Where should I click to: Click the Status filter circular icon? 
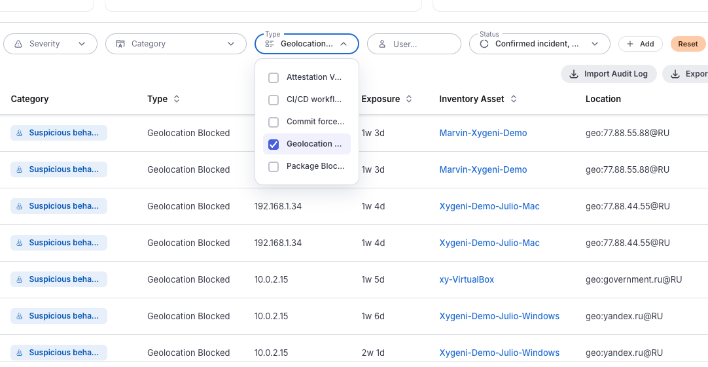point(484,44)
